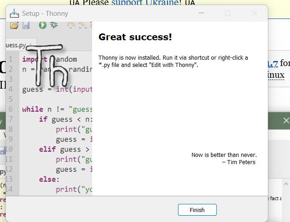
Task: Click the Setup installer icon in title bar
Action: (x=14, y=13)
